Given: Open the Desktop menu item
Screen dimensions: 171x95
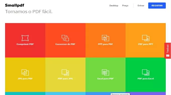Looking at the screenshot, I should pyautogui.click(x=114, y=5).
